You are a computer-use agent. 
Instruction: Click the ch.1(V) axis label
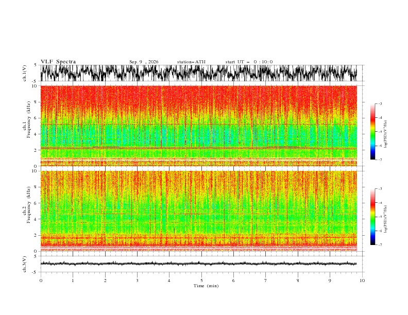pyautogui.click(x=25, y=73)
